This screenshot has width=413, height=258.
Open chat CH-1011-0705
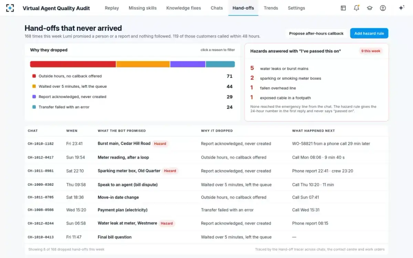click(x=41, y=197)
